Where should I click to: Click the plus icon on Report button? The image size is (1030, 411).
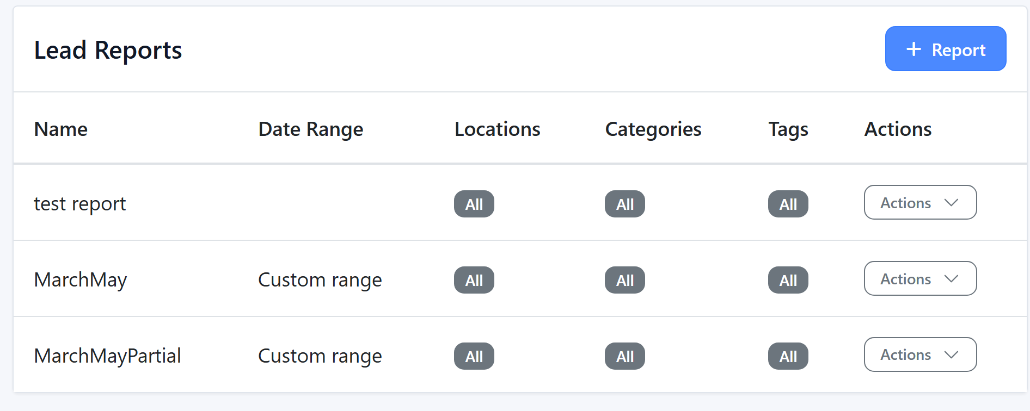[913, 49]
